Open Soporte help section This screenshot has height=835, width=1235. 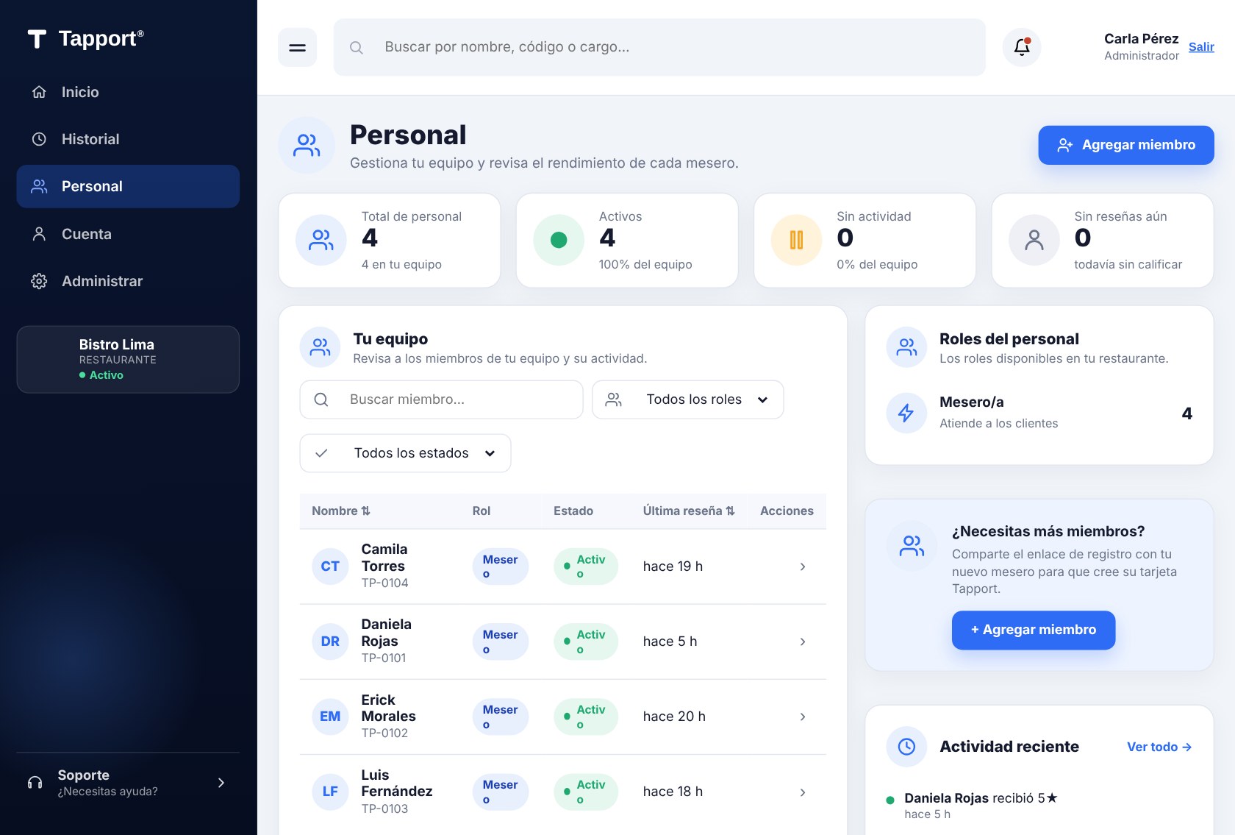click(128, 783)
